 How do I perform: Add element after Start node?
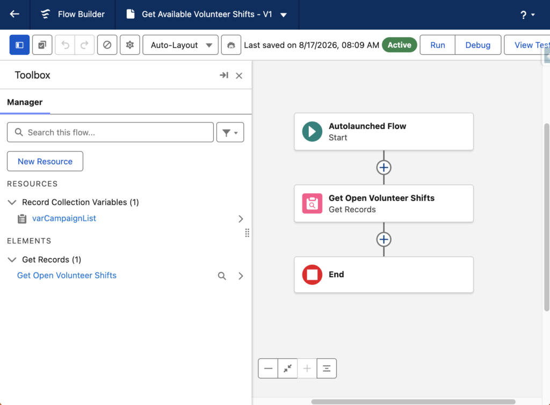(383, 168)
